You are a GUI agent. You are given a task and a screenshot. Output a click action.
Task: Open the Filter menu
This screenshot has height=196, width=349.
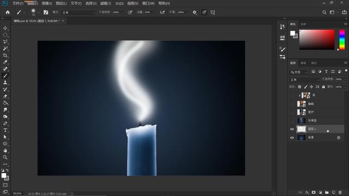(105, 3)
